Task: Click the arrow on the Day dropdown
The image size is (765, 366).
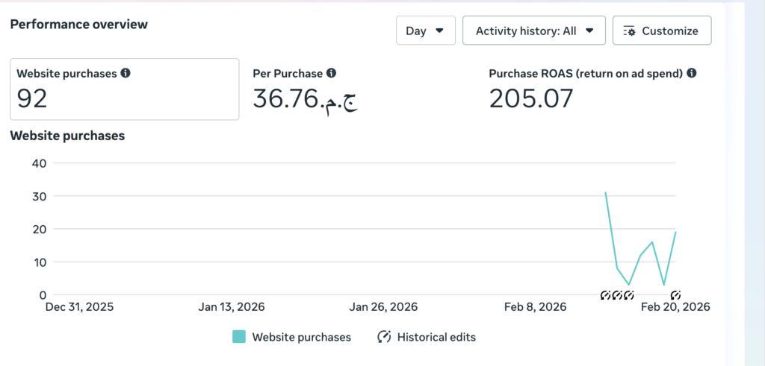Action: [439, 31]
